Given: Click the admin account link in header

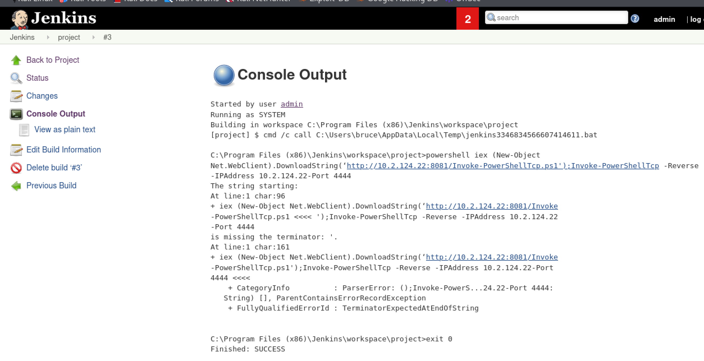Looking at the screenshot, I should click(x=664, y=19).
